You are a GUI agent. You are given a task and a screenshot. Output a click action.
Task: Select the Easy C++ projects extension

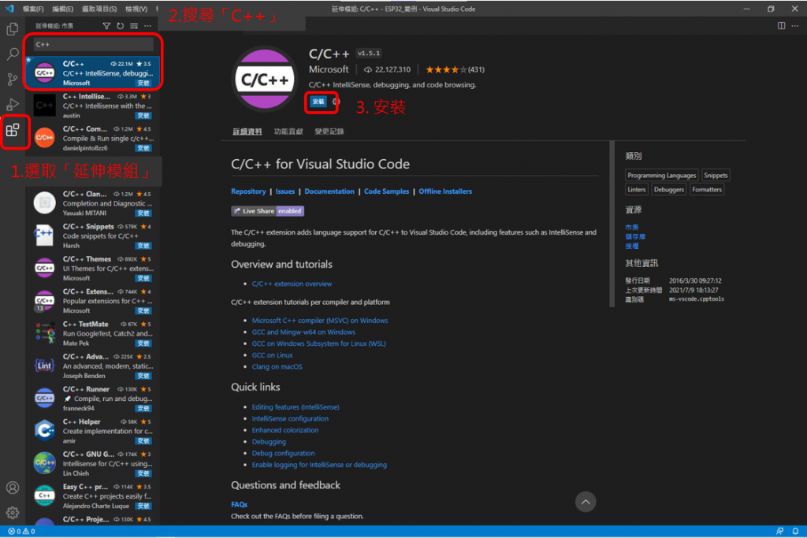[93, 495]
